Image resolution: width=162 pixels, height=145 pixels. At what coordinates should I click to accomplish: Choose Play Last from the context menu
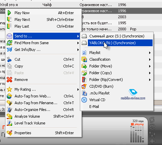pos(43,26)
